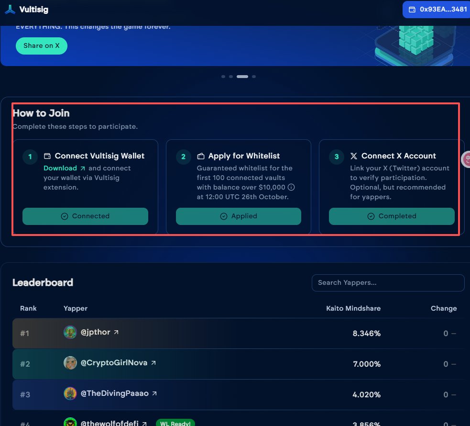This screenshot has width=470, height=426.
Task: Click the Vultisig logo icon
Action: coord(10,9)
